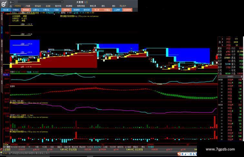The width and height of the screenshot is (244, 157).
Task: Select the 新股申购 tab
Action: (66, 10)
